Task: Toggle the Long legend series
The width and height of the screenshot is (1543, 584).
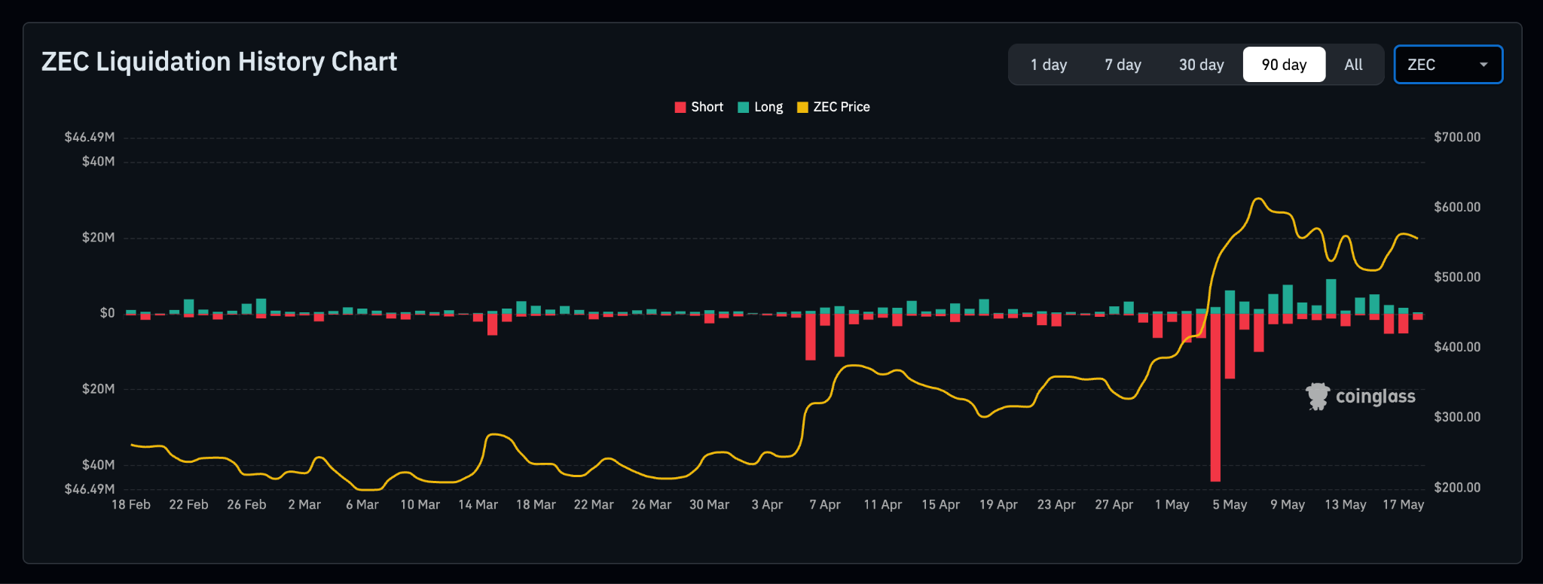Action: [x=760, y=107]
